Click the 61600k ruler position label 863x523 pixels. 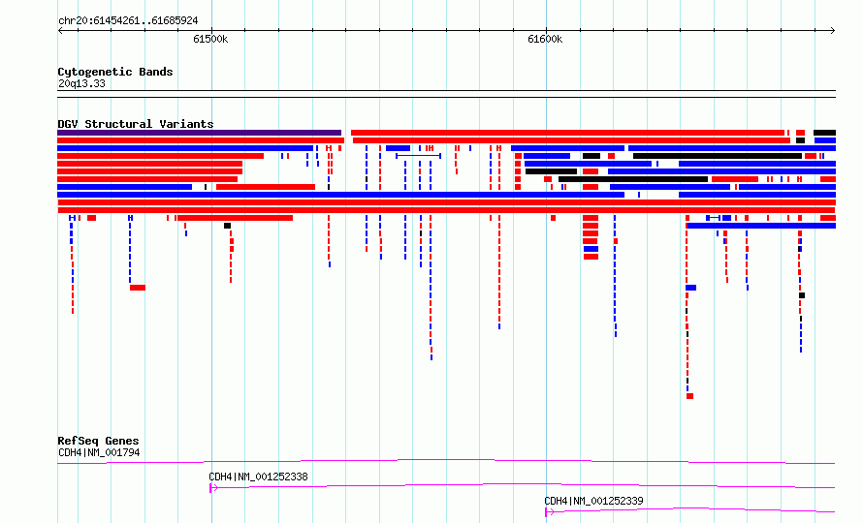click(545, 39)
